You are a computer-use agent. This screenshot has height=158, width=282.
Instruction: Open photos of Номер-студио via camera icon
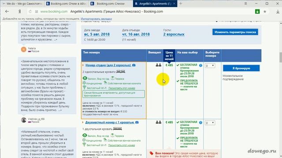click(x=134, y=65)
